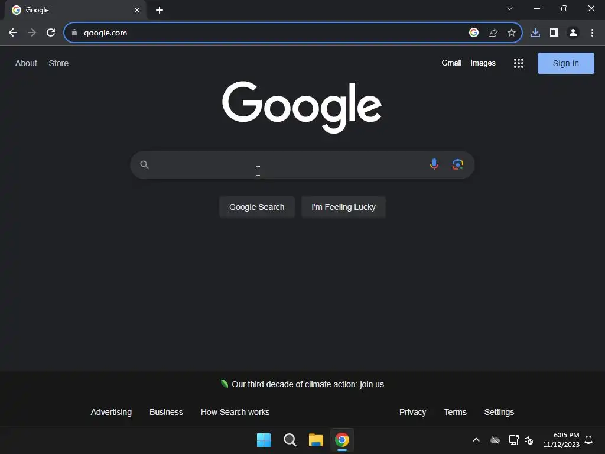Screen dimensions: 605x454
Task: Open the Chrome profile avatar icon
Action: (x=573, y=33)
